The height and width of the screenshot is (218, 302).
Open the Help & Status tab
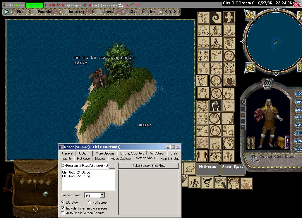click(x=170, y=159)
